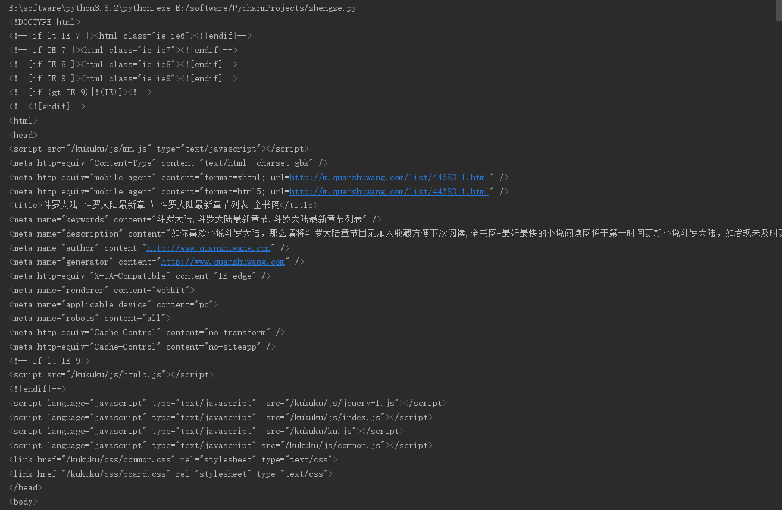The width and height of the screenshot is (782, 510).
Task: Click the board.css stylesheet link line
Action: point(171,474)
